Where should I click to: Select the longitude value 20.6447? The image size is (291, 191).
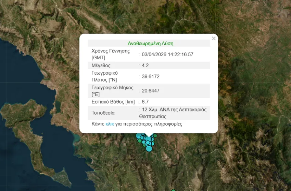(151, 91)
